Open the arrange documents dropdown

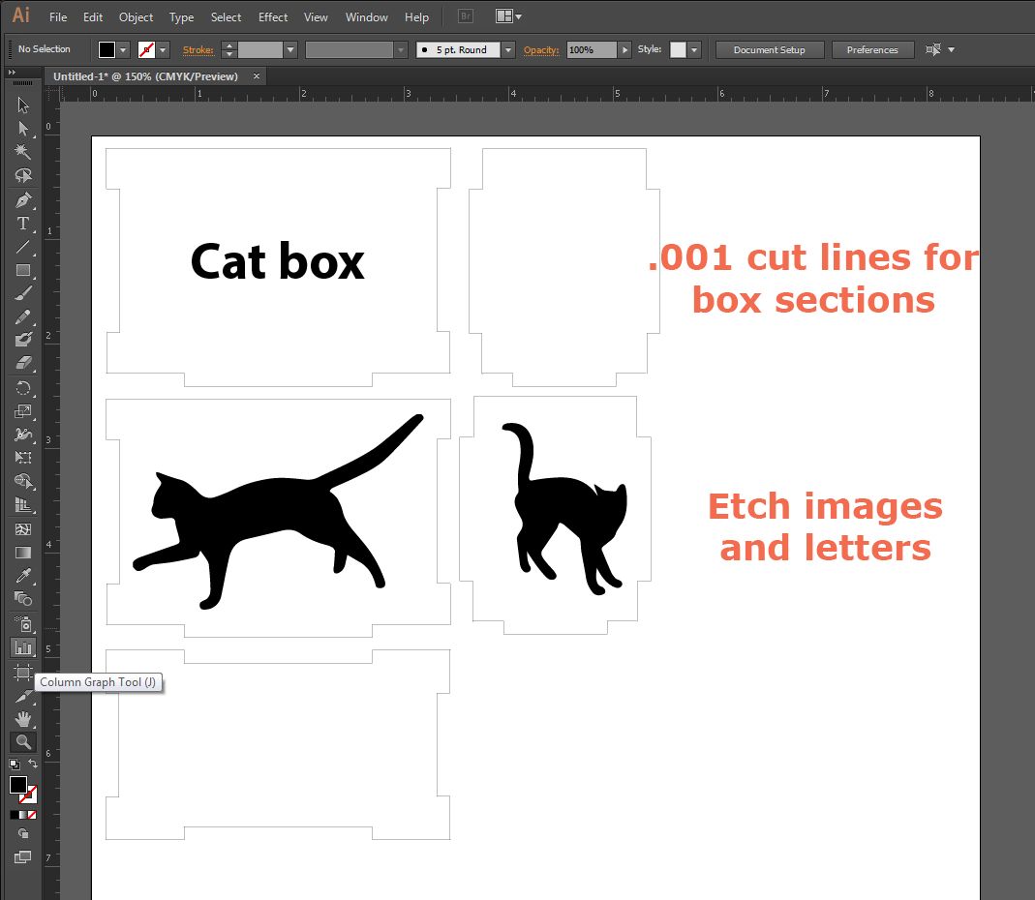pyautogui.click(x=508, y=17)
